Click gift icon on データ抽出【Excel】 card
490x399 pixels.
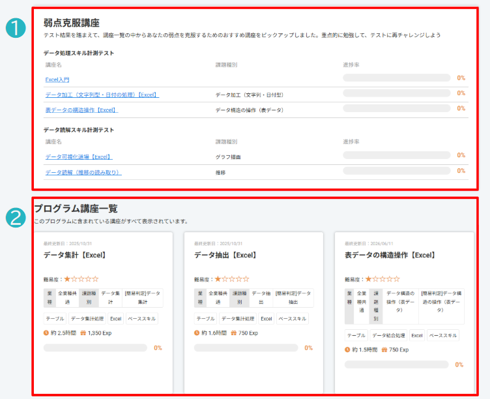234,333
